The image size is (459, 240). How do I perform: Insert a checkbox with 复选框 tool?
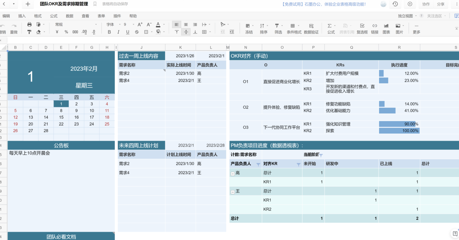tap(362, 28)
